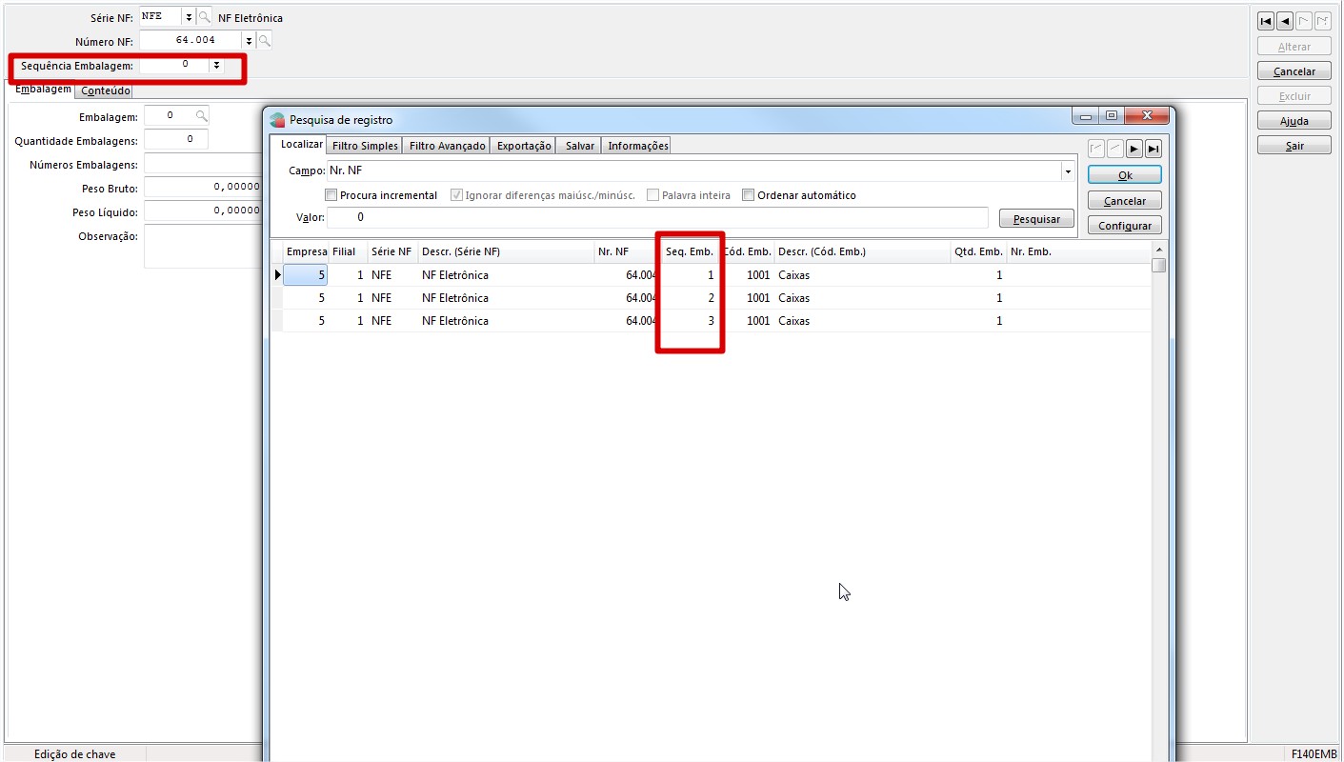Select the row indicator arrow of first row

[x=277, y=275]
